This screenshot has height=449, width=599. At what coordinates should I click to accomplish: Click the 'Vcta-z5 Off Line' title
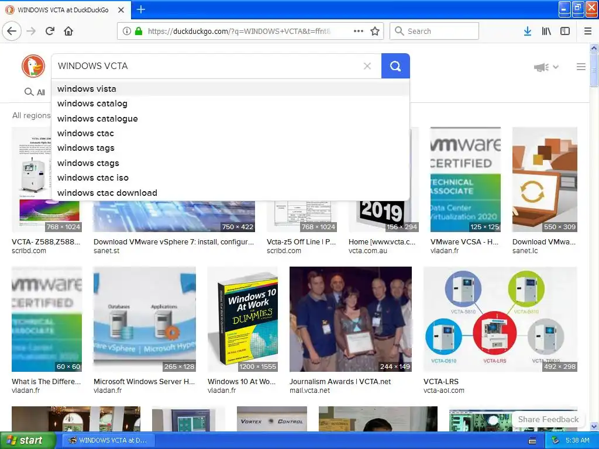click(301, 241)
